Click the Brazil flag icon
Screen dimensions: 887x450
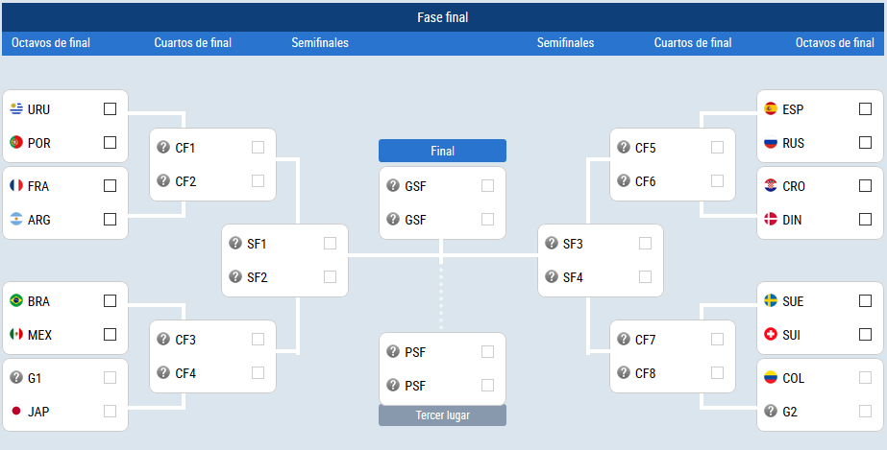(16, 301)
